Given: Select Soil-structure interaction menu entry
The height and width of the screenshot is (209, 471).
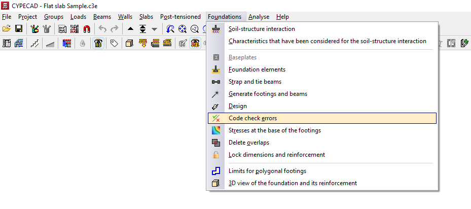Looking at the screenshot, I should (322, 29).
